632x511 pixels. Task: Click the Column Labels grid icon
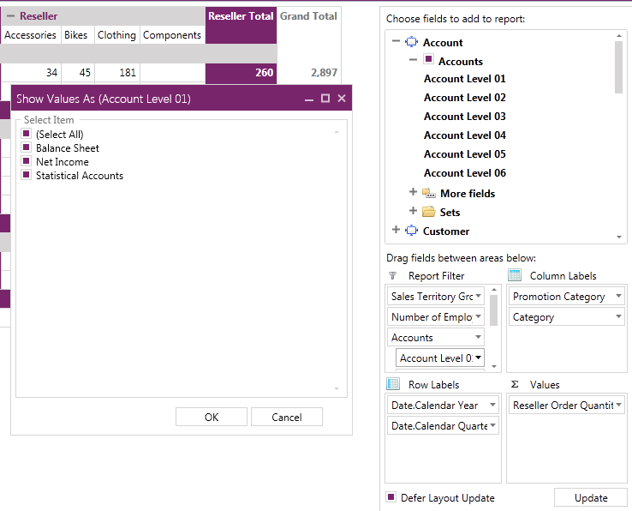pyautogui.click(x=515, y=275)
